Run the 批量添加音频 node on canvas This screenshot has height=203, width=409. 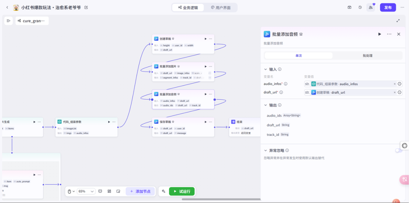pos(206,94)
